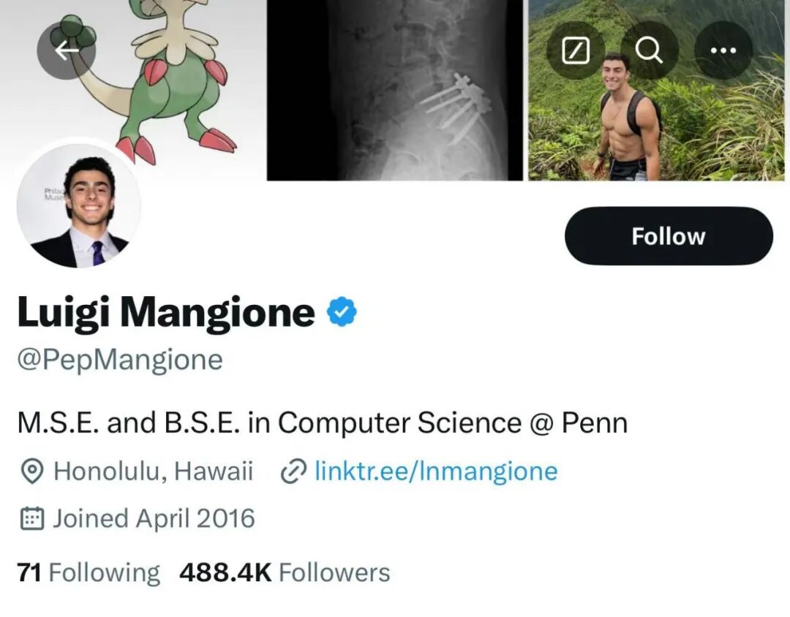Click the chain link icon beside linktr.ee
The width and height of the screenshot is (790, 617).
pos(293,472)
